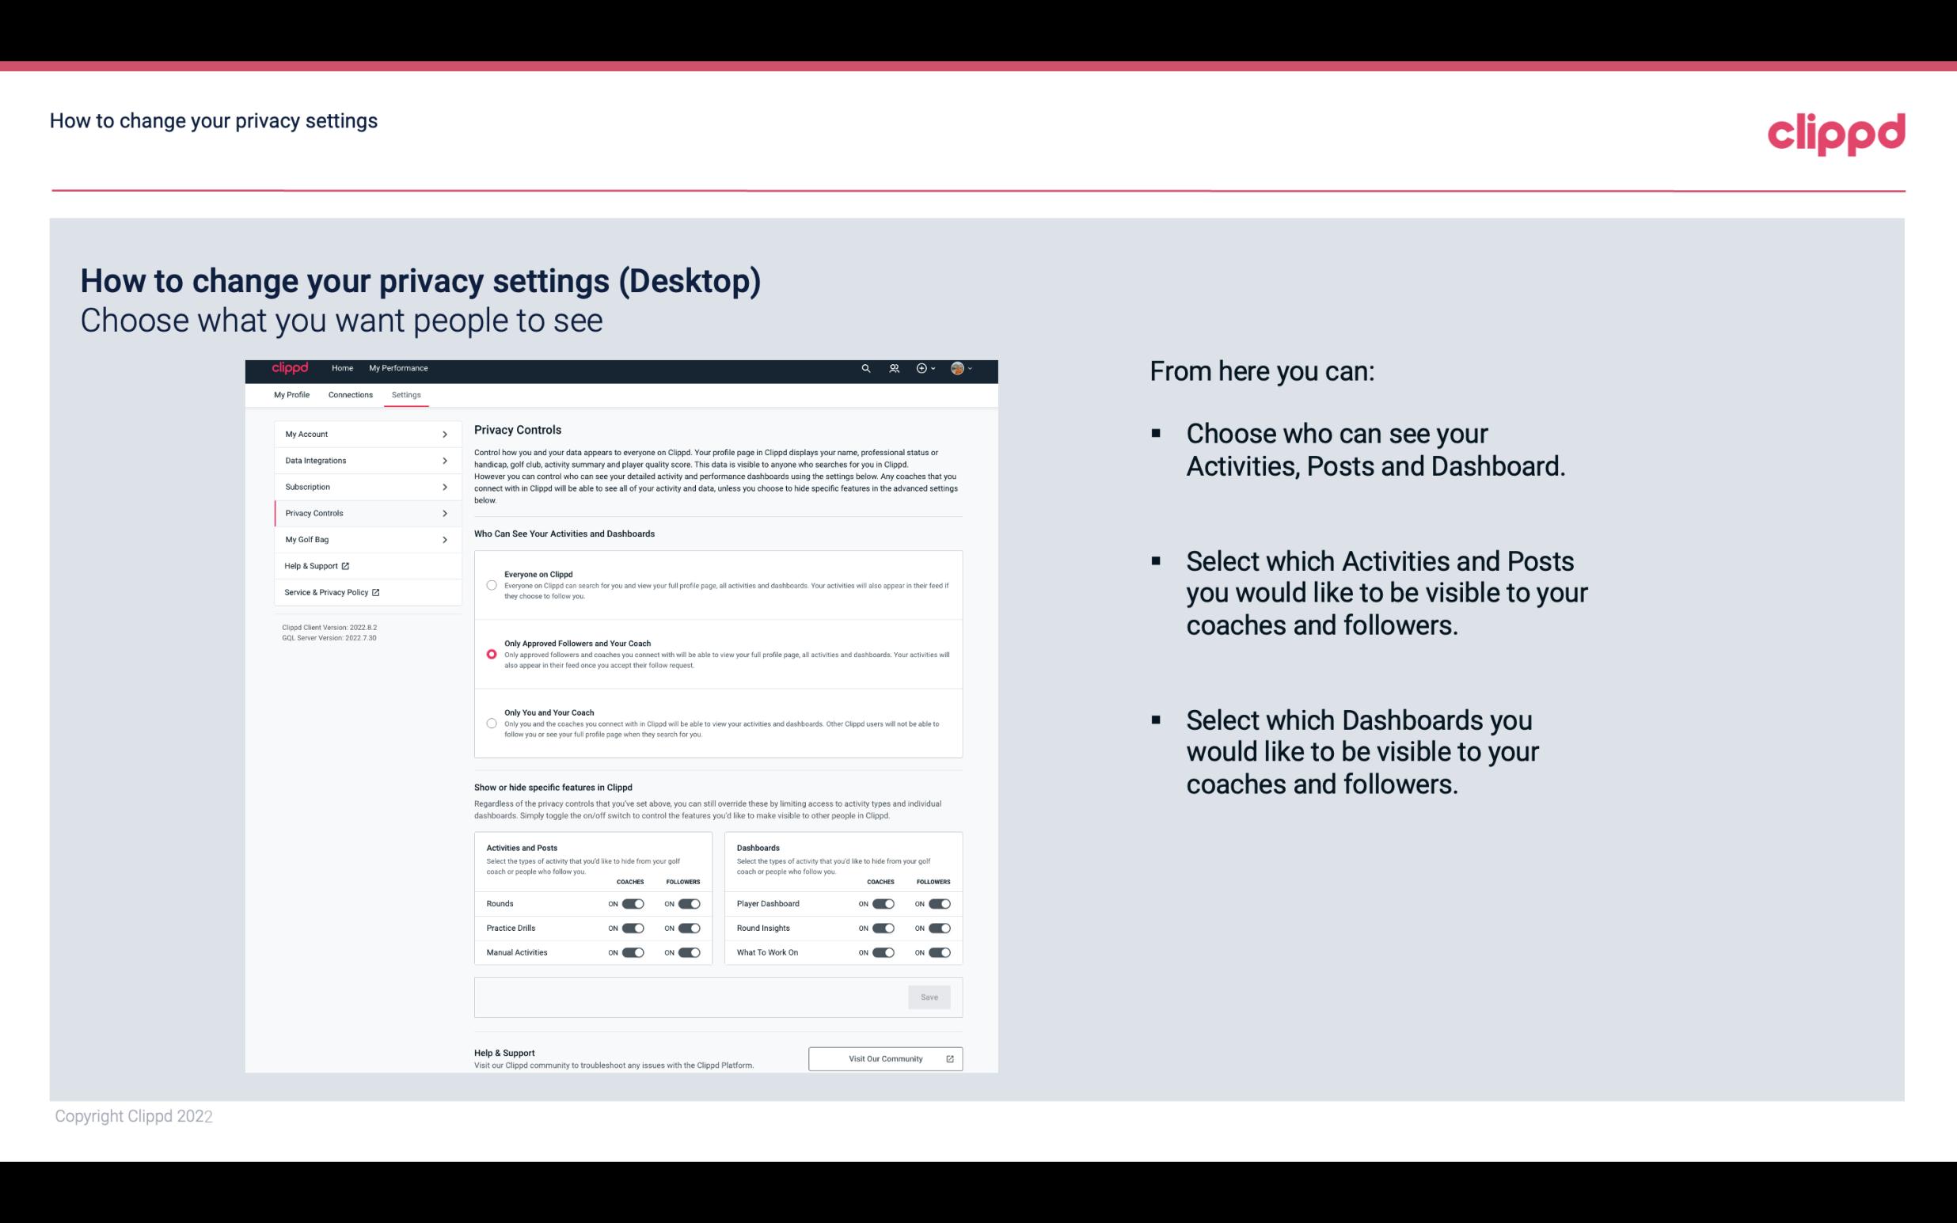Toggle Practice Drills Coaches switch
1957x1223 pixels.
click(x=633, y=929)
